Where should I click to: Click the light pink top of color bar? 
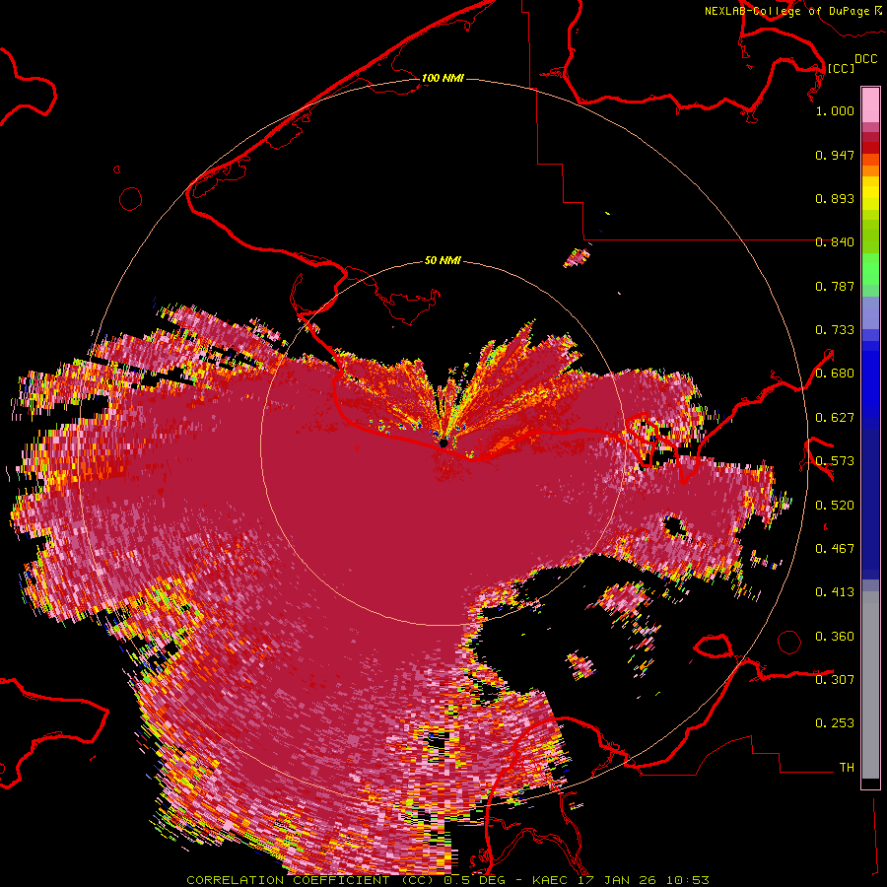(870, 104)
